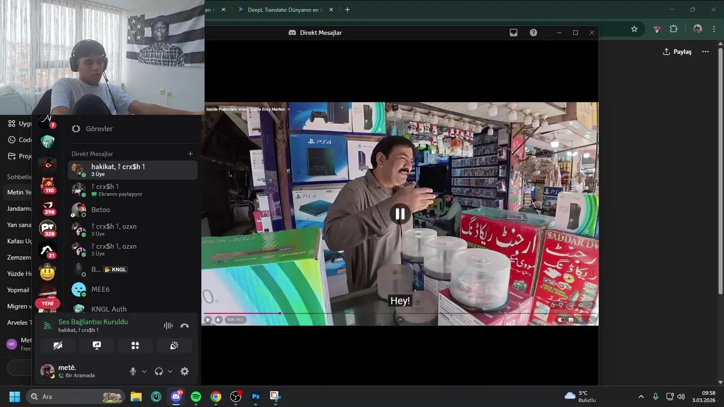The image size is (724, 407).
Task: Pause the stream with center pause button
Action: (x=400, y=214)
